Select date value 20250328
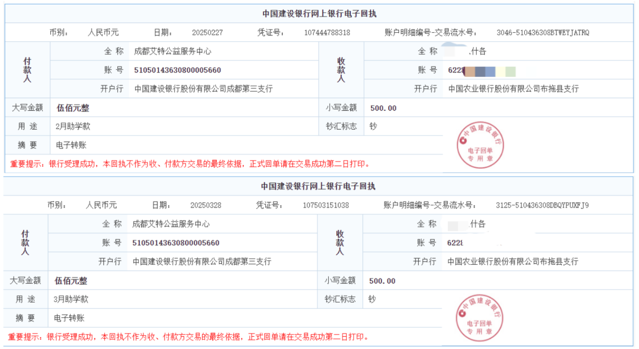Image resolution: width=639 pixels, height=349 pixels. (x=206, y=205)
